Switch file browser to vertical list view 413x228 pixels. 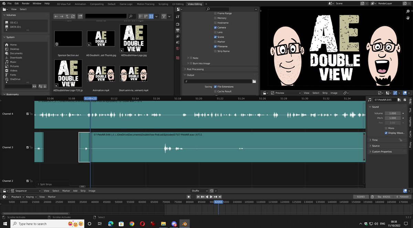tap(141, 16)
